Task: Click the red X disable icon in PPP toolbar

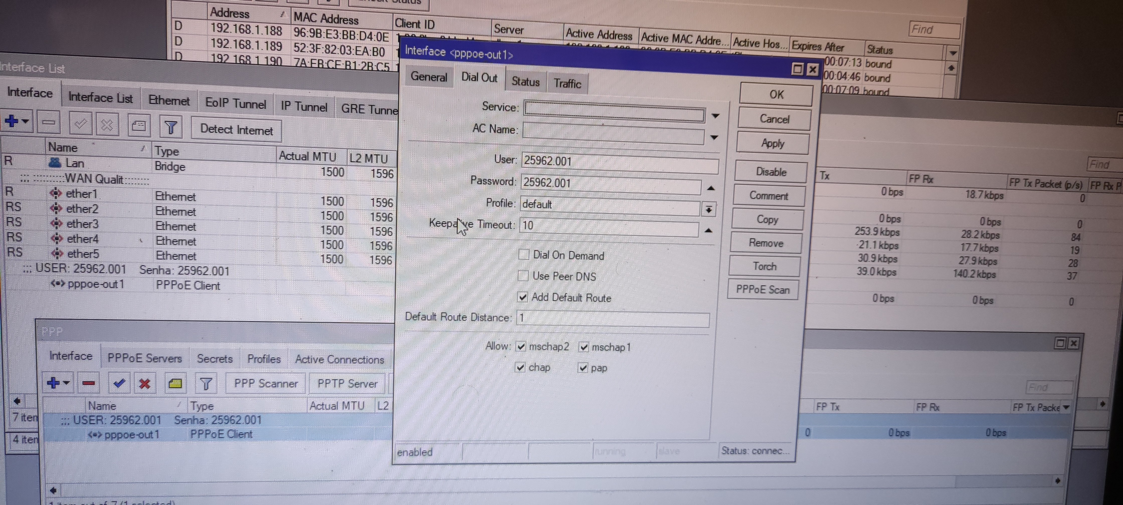Action: [145, 384]
